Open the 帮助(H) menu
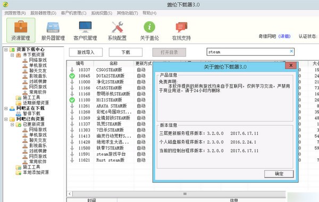 tap(149, 13)
